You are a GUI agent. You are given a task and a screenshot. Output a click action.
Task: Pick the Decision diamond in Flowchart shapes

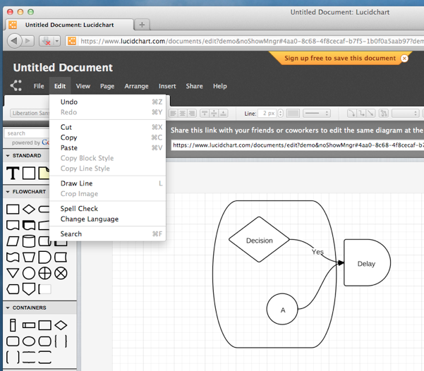(x=29, y=209)
